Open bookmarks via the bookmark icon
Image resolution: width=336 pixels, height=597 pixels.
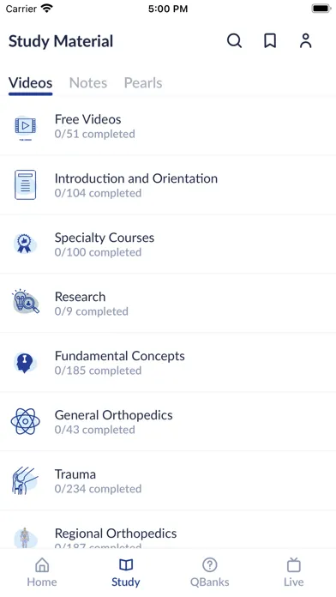[x=270, y=40]
